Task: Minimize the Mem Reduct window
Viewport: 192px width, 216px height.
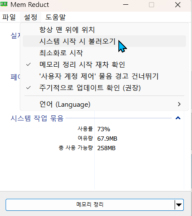Action: click(x=126, y=5)
